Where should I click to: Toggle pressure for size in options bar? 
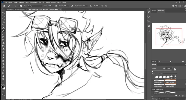103,6
